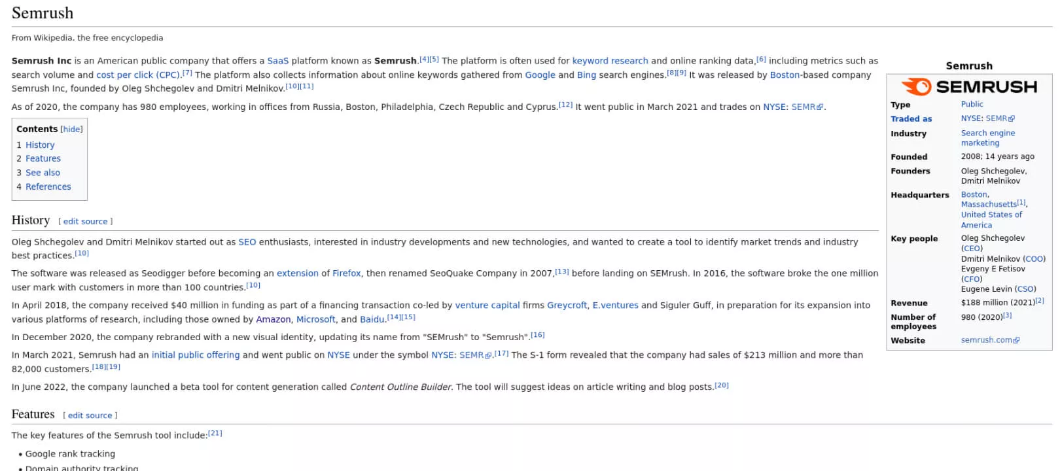Open the Microsoft link

coord(315,320)
